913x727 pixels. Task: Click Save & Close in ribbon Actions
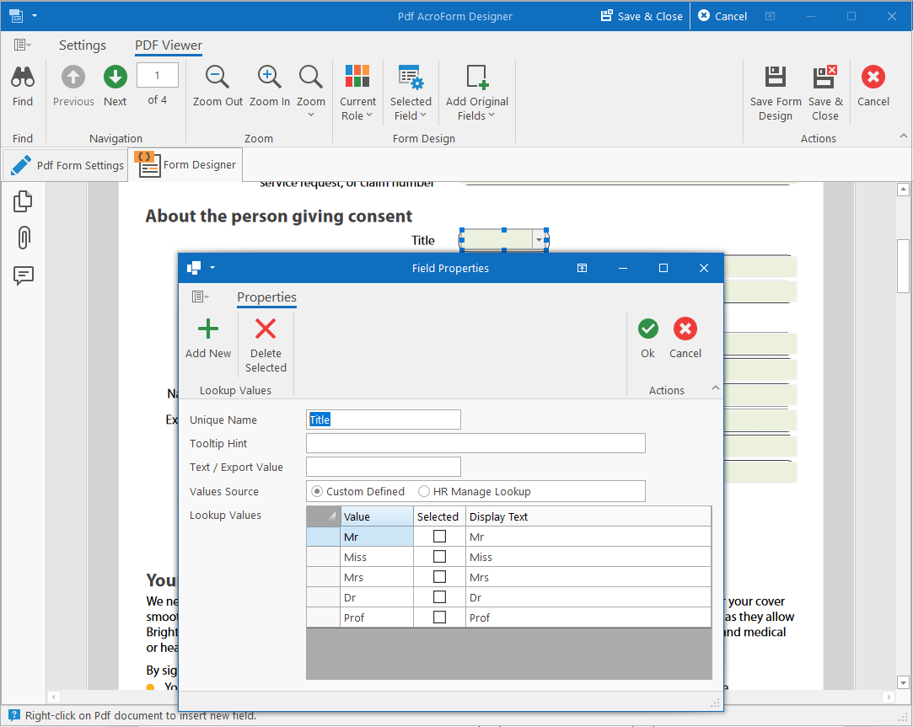pyautogui.click(x=825, y=94)
